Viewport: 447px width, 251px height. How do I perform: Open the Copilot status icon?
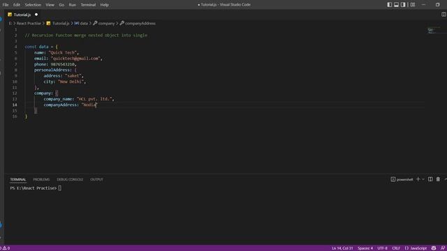434,248
